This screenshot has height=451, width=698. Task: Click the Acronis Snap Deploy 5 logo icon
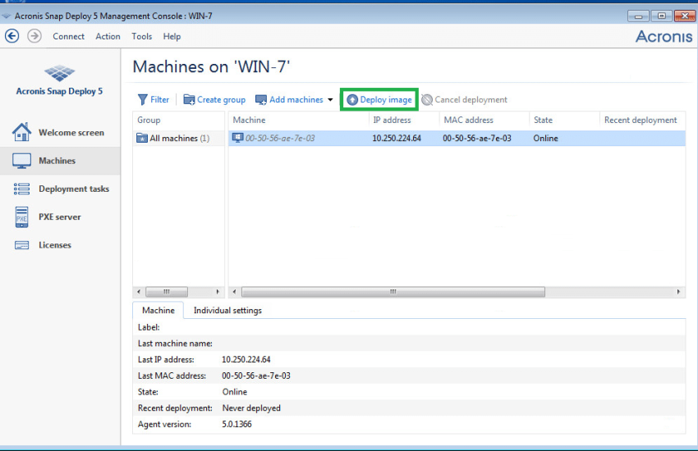click(60, 73)
